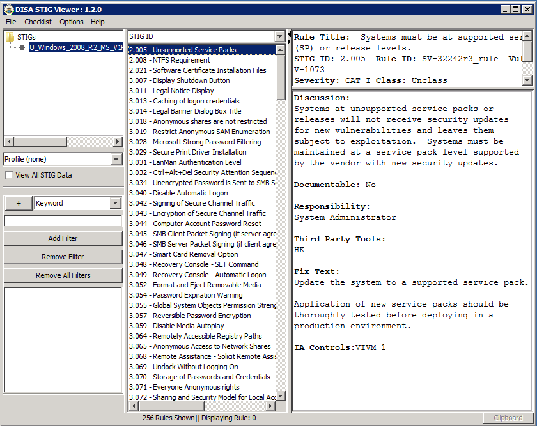The image size is (537, 426).
Task: Select rule 3.065 - Anonymous Access to Network Shares
Action: pos(202,346)
